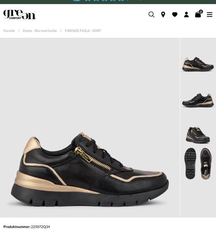Open Dame - Sko med lynlås breadcrumb
The height and width of the screenshot is (230, 216).
[40, 31]
